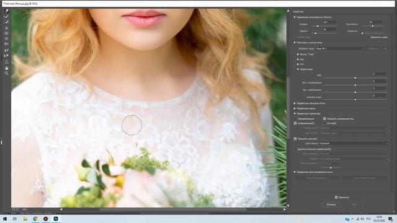Show hidden system tray icons
397x223 pixels.
[352, 219]
